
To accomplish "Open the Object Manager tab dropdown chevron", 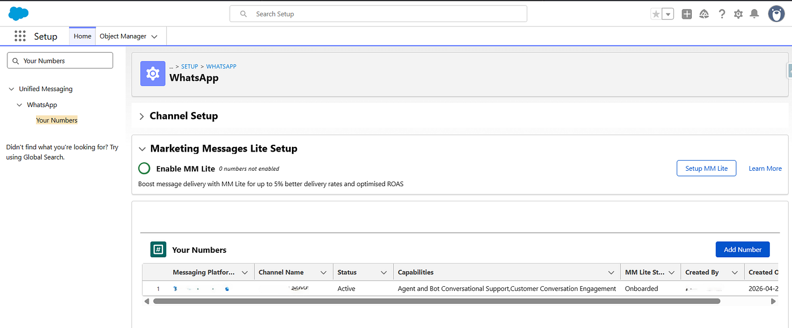I will click(x=154, y=37).
